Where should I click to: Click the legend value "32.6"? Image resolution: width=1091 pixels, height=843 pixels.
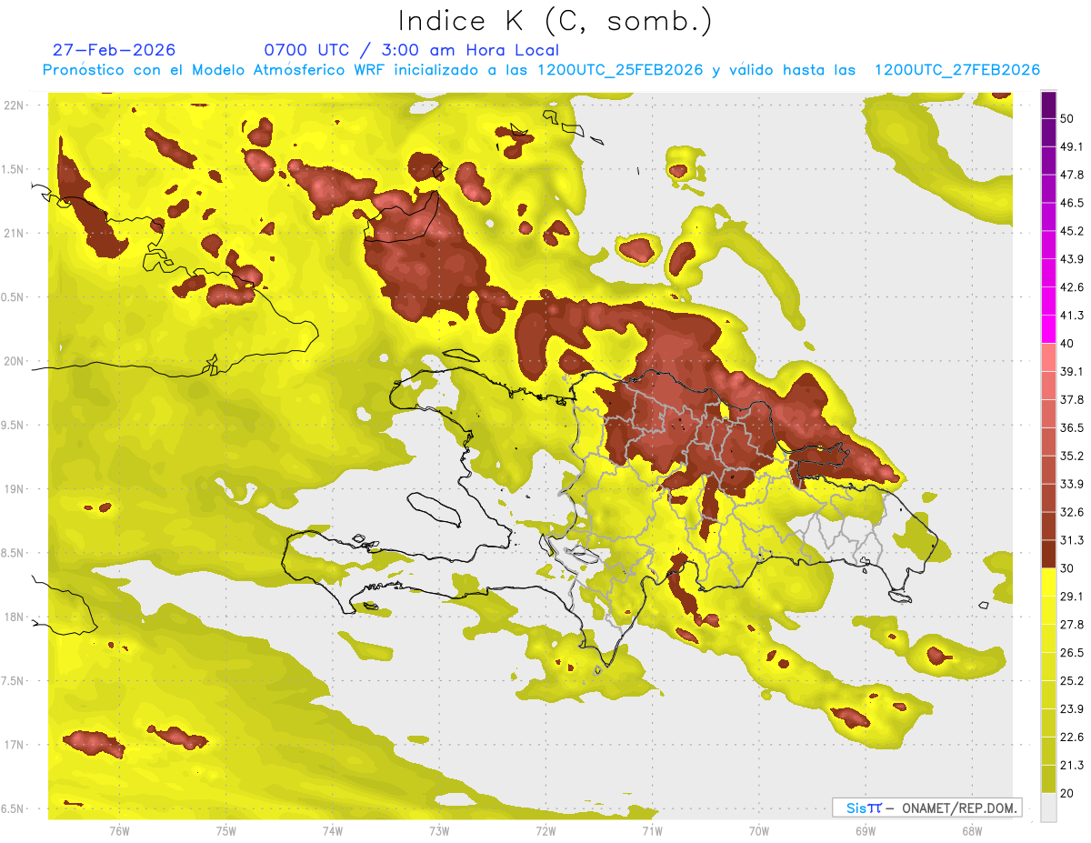1072,512
